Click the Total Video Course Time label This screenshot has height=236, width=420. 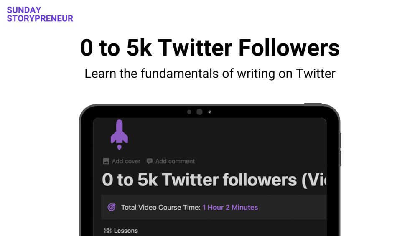pyautogui.click(x=161, y=207)
